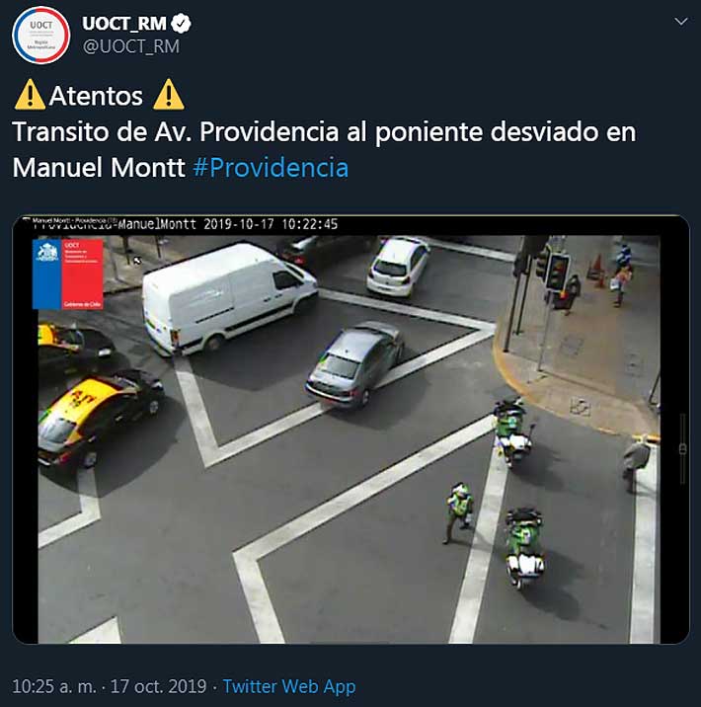This screenshot has height=707, width=701.
Task: Open the Twitter Web App source link
Action: (x=289, y=686)
